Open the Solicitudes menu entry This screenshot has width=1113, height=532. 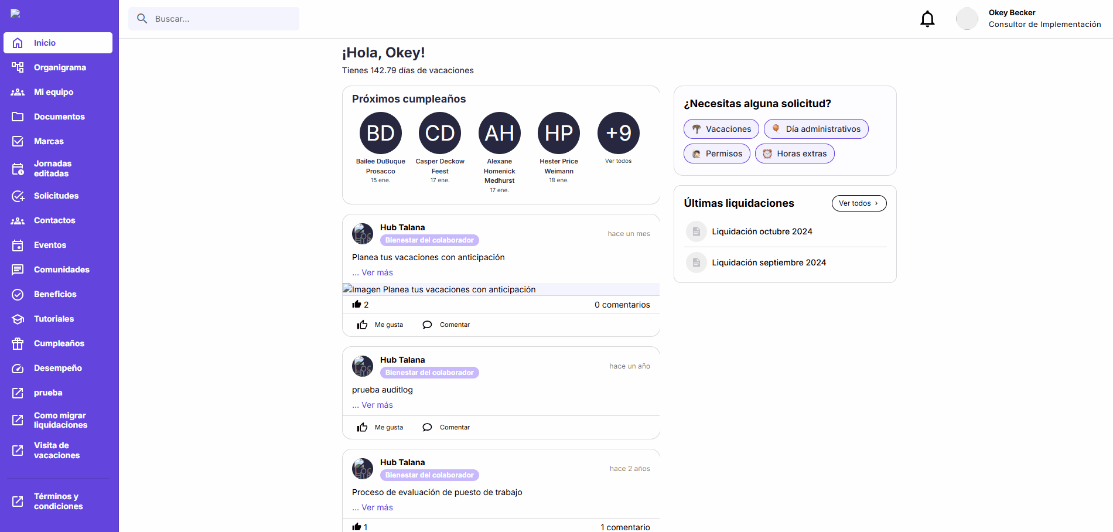coord(58,196)
